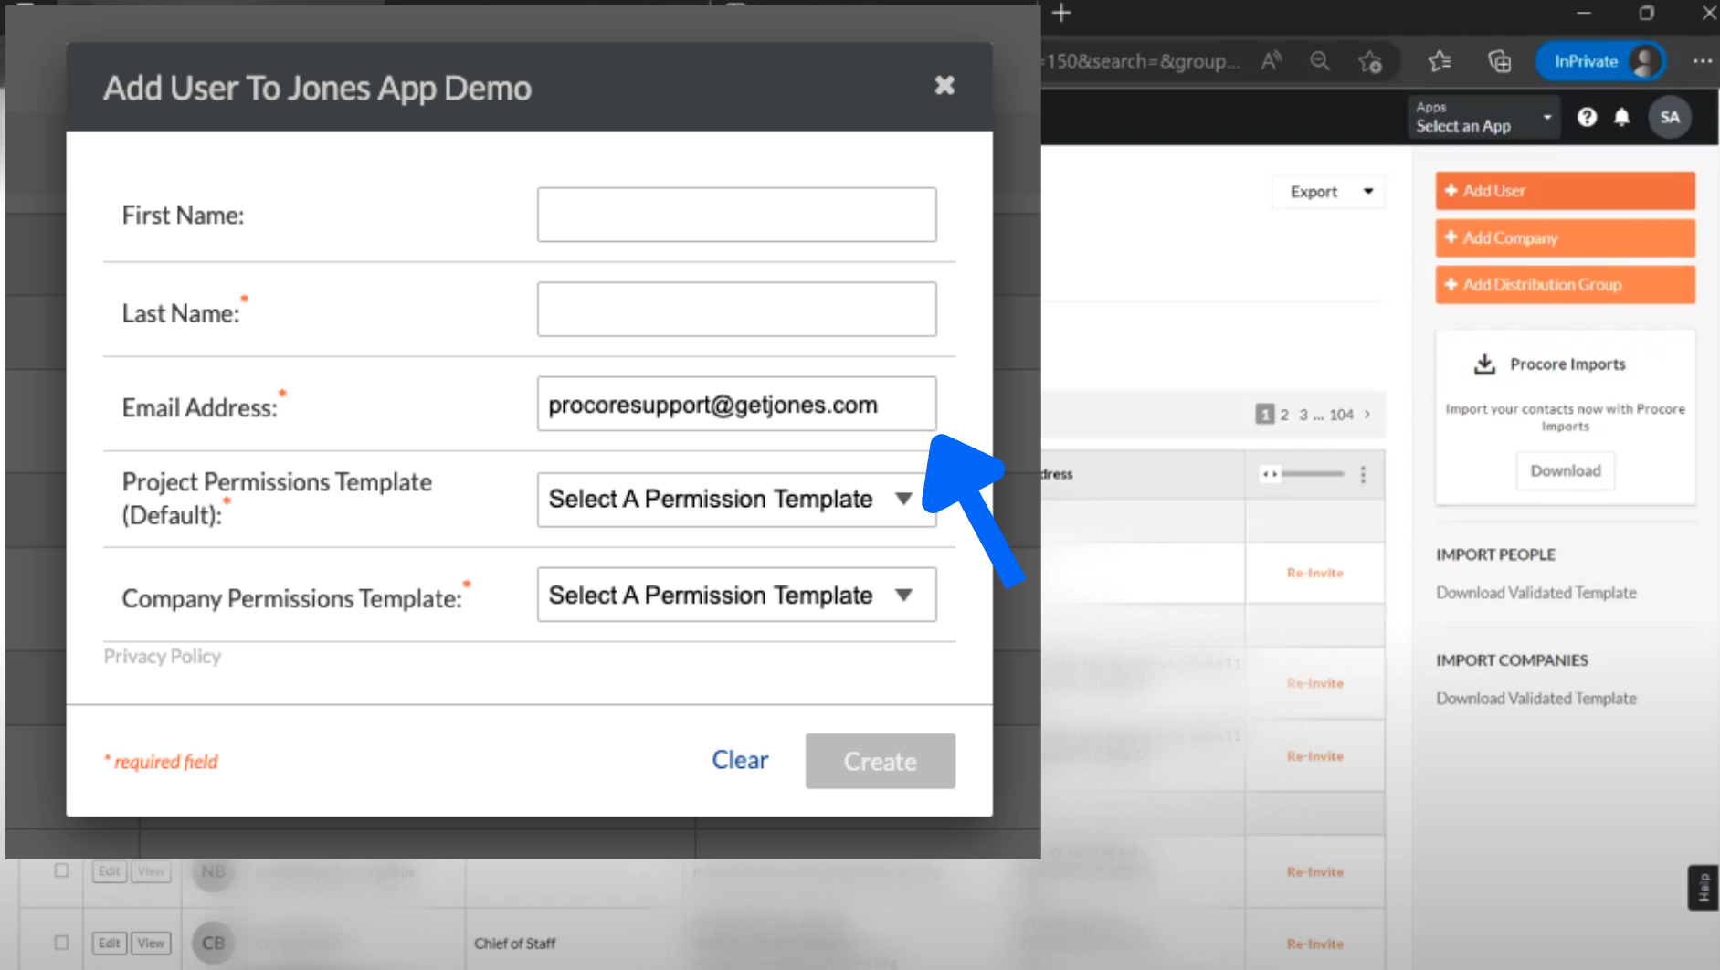Open browser settings and more menu
The width and height of the screenshot is (1720, 970).
[1703, 61]
